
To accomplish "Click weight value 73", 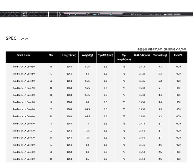I will pyautogui.click(x=87, y=124).
